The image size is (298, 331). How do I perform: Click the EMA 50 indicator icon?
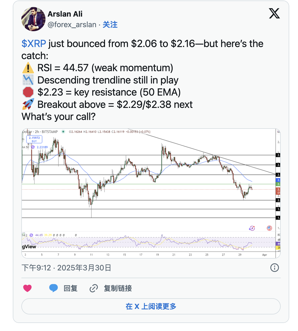(x=33, y=147)
